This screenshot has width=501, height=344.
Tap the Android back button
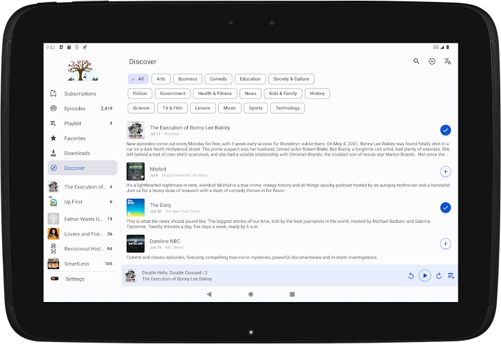pyautogui.click(x=209, y=294)
